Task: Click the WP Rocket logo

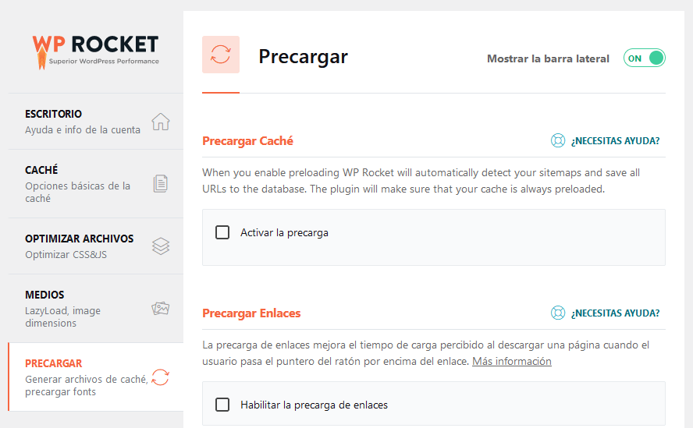Action: (95, 48)
